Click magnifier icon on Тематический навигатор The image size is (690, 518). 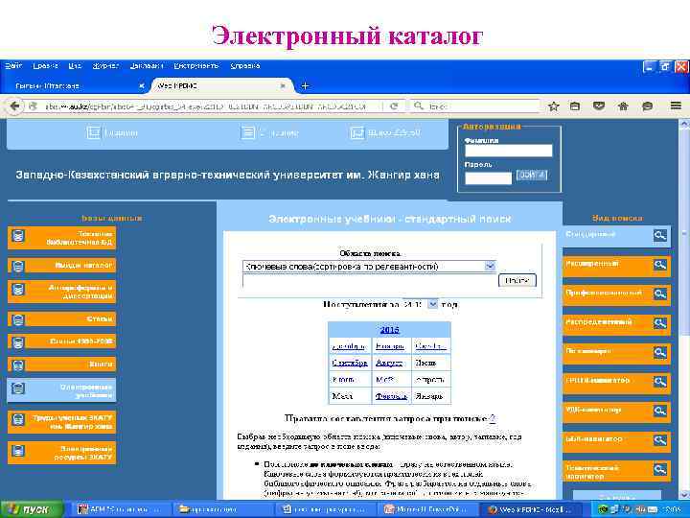(660, 469)
